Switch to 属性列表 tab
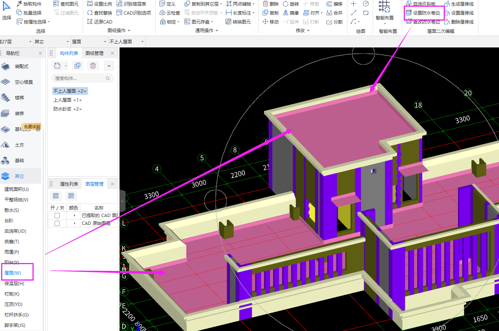This screenshot has height=331, width=499. [x=69, y=184]
